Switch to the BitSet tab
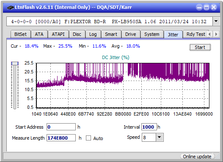The height and width of the screenshot is (162, 223). 20,34
